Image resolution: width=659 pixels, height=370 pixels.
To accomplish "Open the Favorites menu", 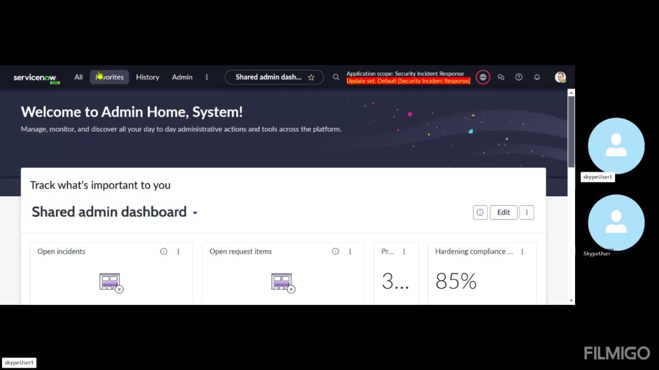I will [110, 77].
